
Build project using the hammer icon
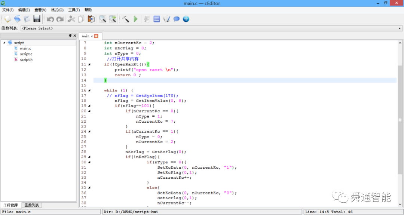tap(126, 19)
